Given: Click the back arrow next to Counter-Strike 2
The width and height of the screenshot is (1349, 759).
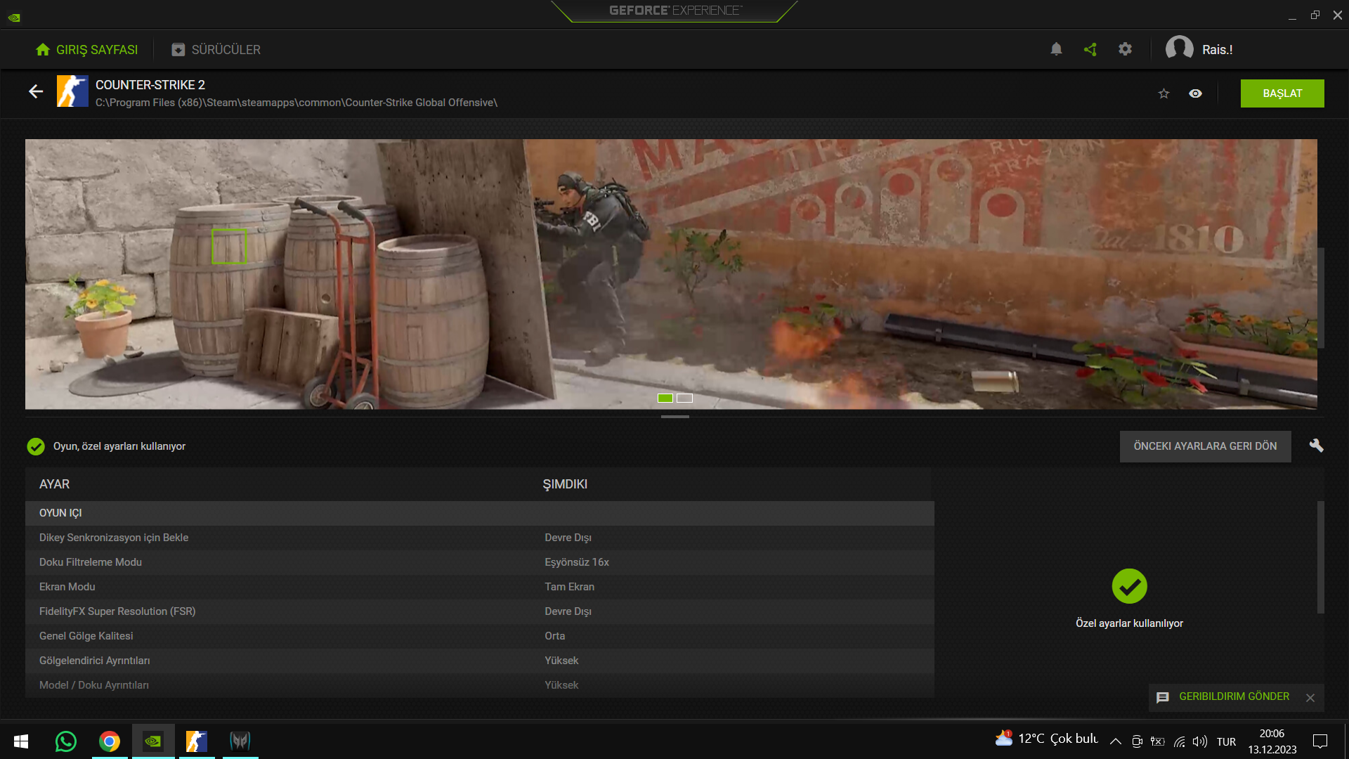Looking at the screenshot, I should [x=36, y=91].
